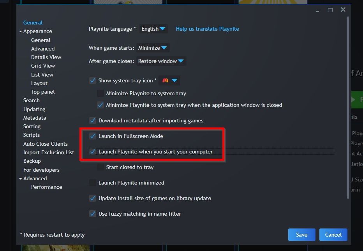Collapse the Appearance section

tap(20, 31)
